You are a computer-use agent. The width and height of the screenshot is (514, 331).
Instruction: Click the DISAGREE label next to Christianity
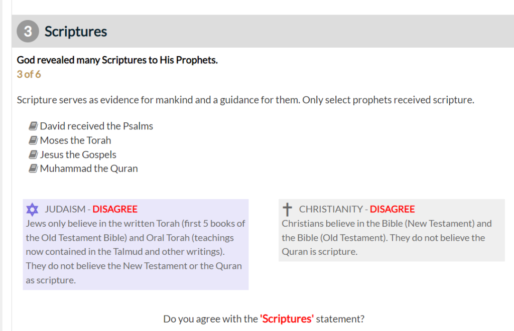coord(392,209)
